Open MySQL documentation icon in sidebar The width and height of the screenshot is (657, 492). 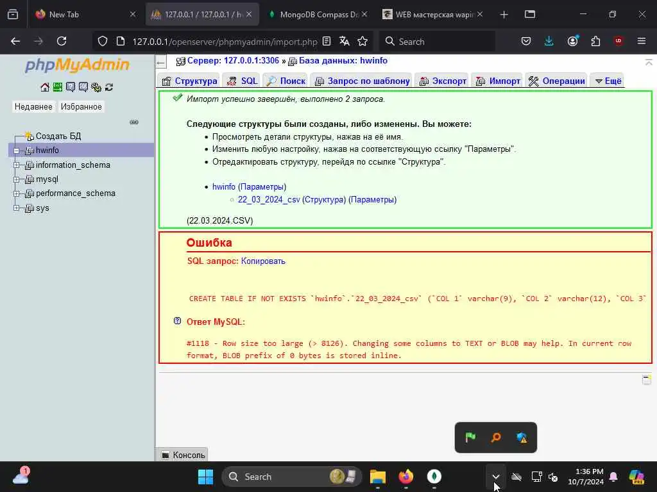83,87
